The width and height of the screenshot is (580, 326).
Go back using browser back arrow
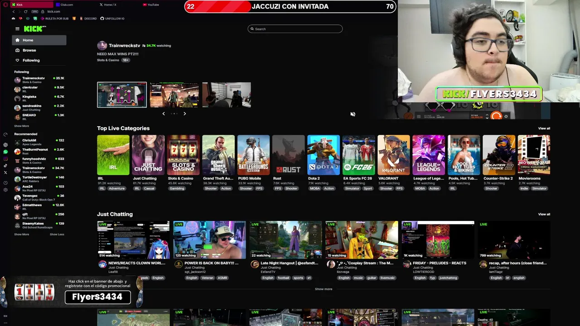click(x=13, y=11)
